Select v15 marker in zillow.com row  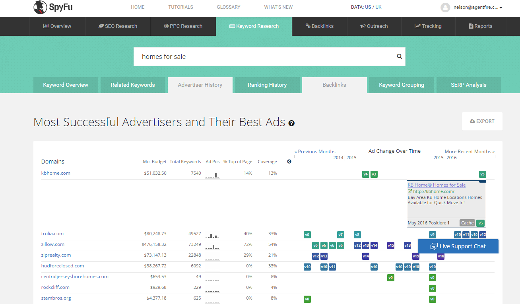click(391, 246)
